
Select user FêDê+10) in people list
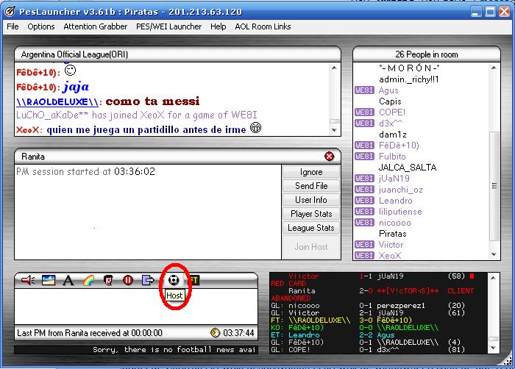tap(399, 145)
